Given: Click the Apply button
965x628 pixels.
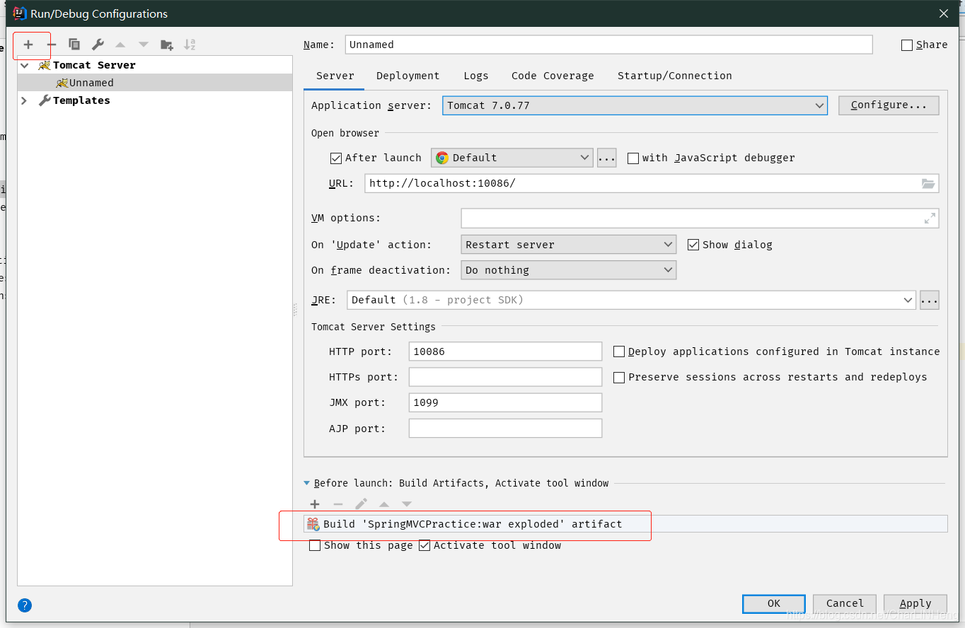Looking at the screenshot, I should click(915, 604).
